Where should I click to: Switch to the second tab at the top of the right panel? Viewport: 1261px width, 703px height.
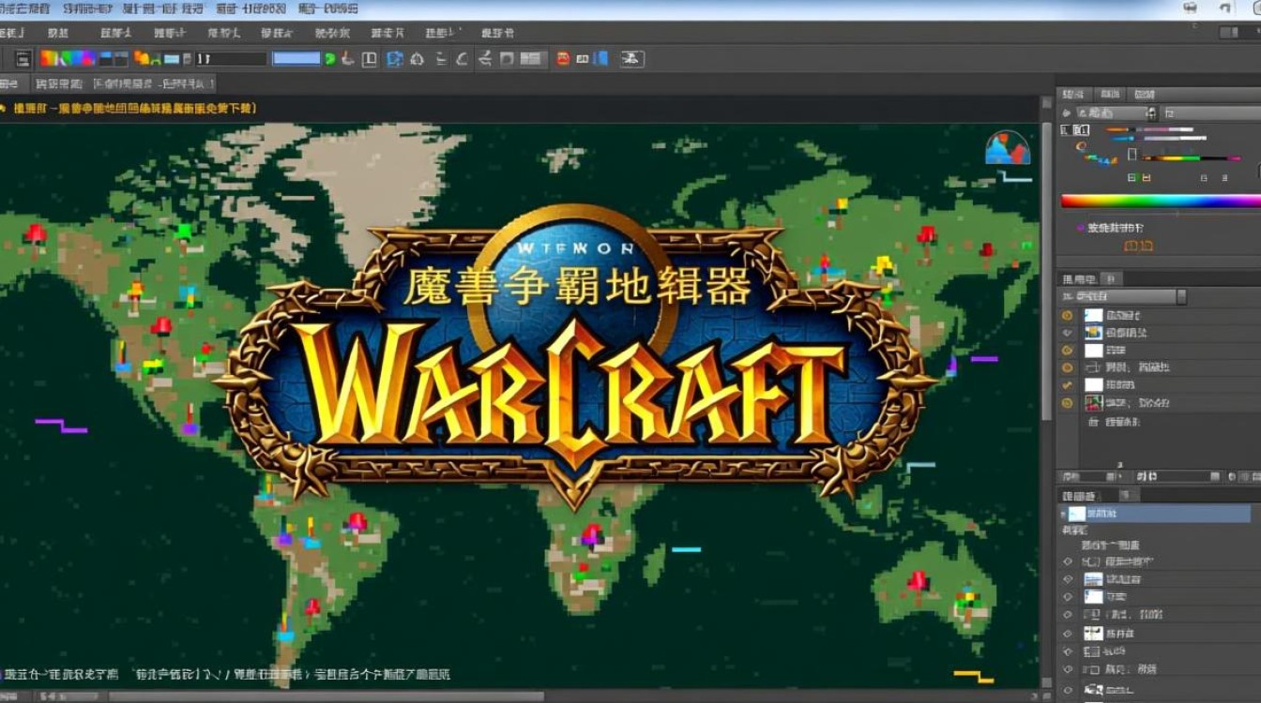1110,95
